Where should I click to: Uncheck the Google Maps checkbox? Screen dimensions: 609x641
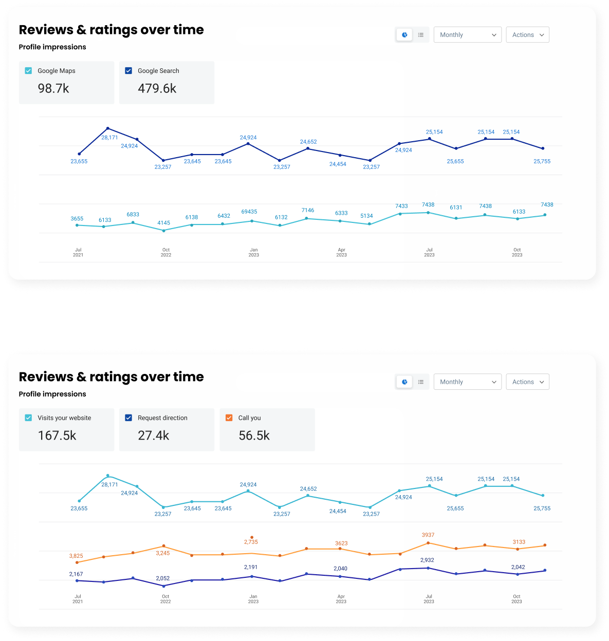pyautogui.click(x=29, y=71)
